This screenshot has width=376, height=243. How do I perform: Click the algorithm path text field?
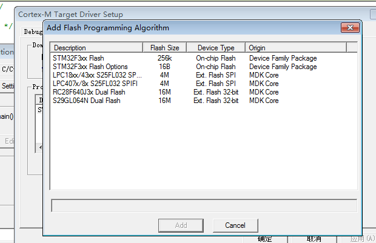click(204, 205)
